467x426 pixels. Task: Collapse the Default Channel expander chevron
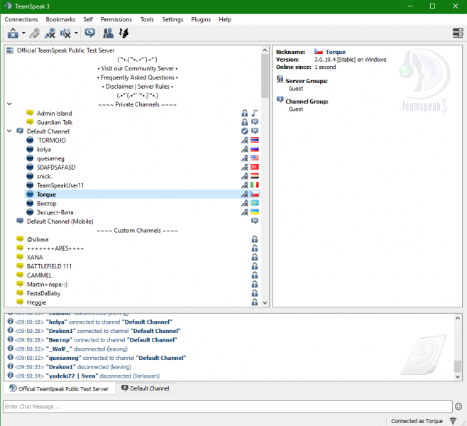point(9,131)
